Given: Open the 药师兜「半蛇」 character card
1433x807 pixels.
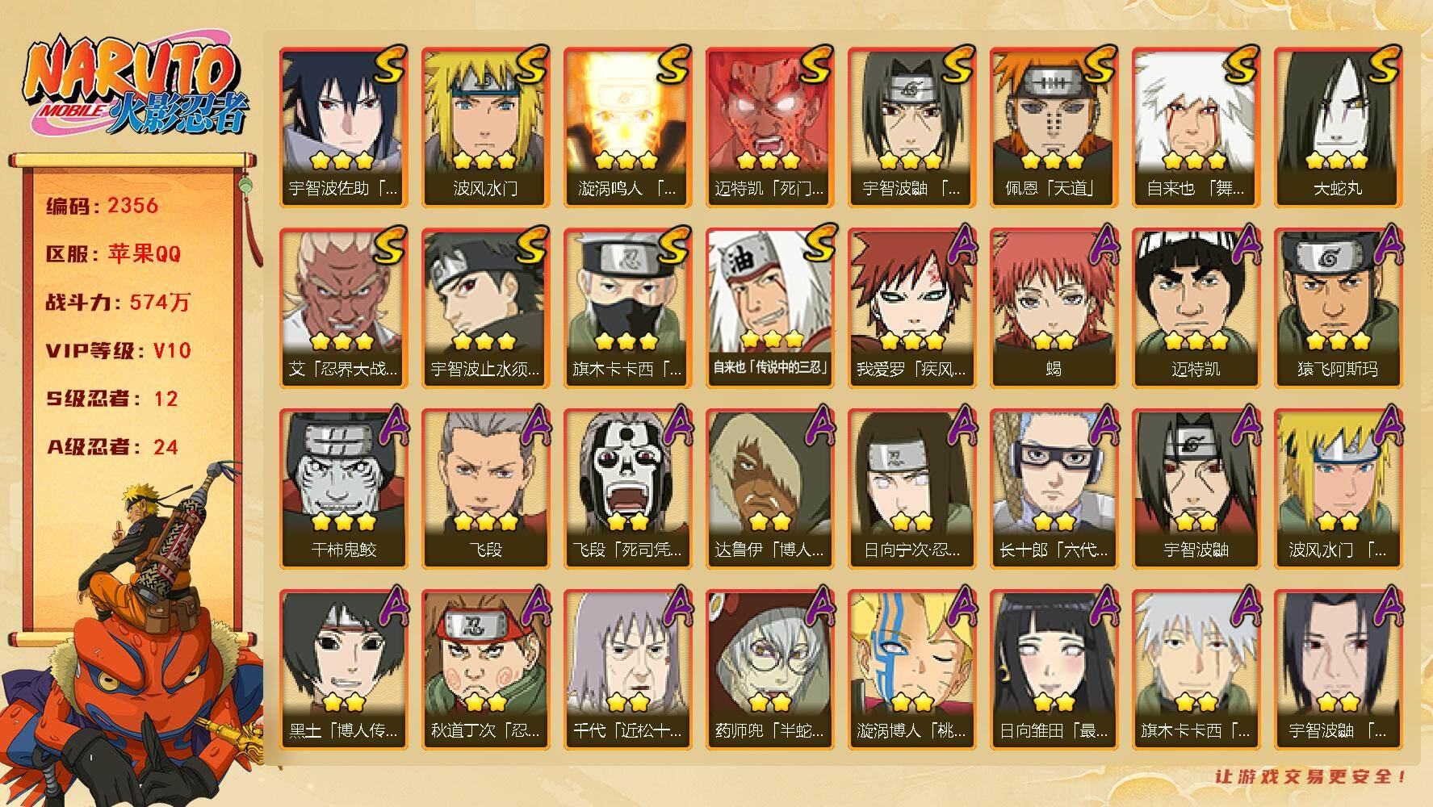Looking at the screenshot, I should coord(769,669).
